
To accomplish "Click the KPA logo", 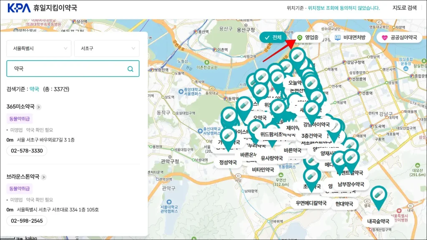I will tap(19, 8).
